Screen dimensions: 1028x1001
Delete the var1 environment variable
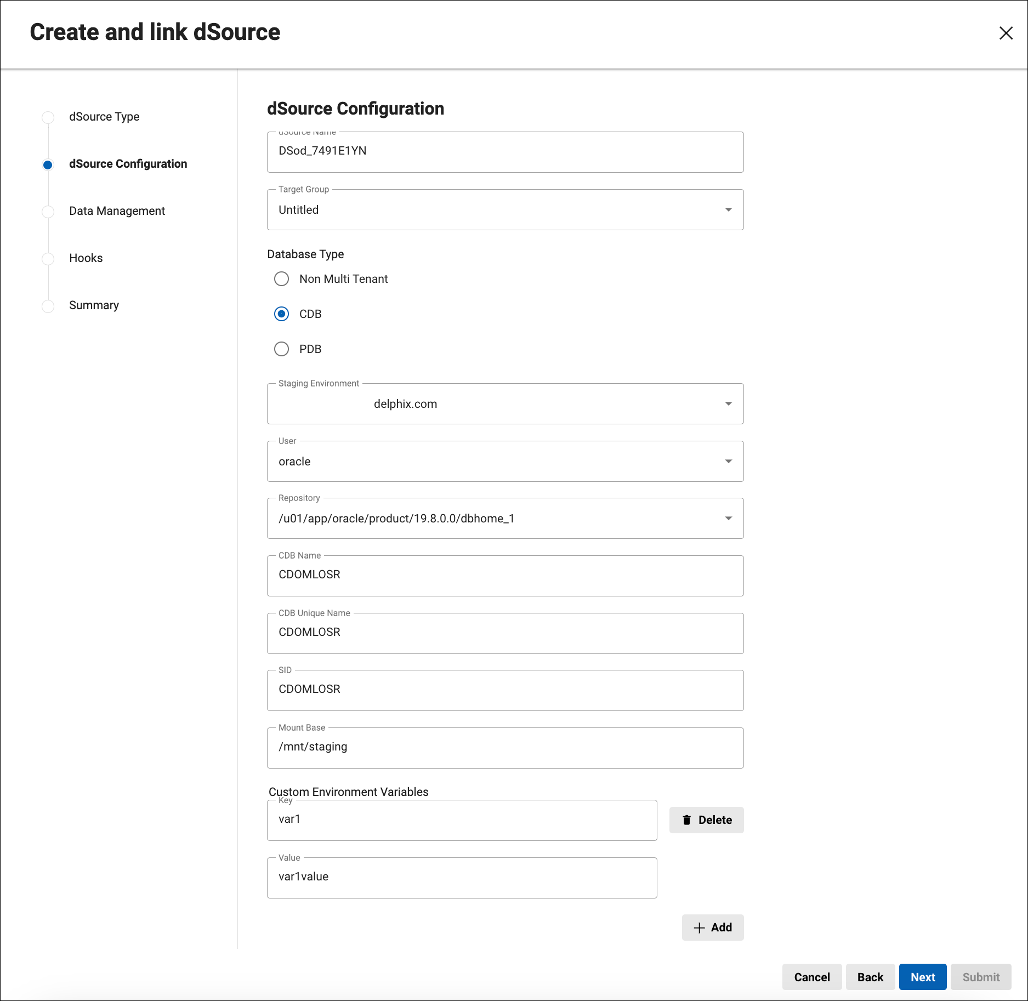coord(706,820)
